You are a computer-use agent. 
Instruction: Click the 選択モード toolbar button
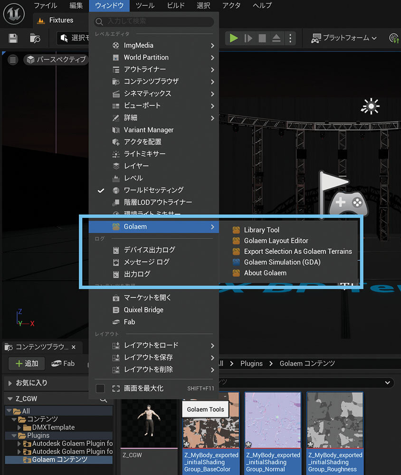click(74, 38)
